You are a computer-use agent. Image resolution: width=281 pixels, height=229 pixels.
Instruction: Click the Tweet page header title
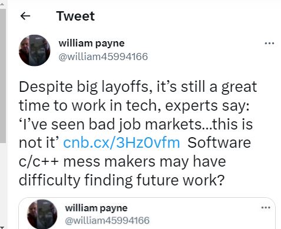click(x=75, y=16)
